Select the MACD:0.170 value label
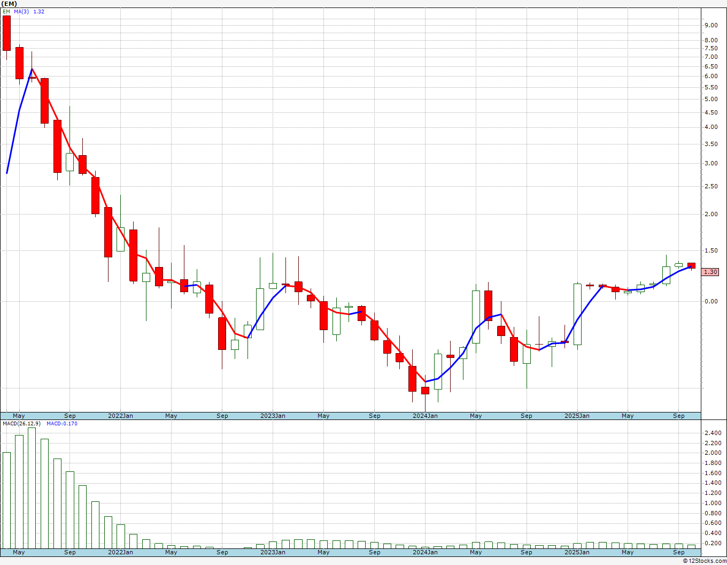 (x=61, y=424)
